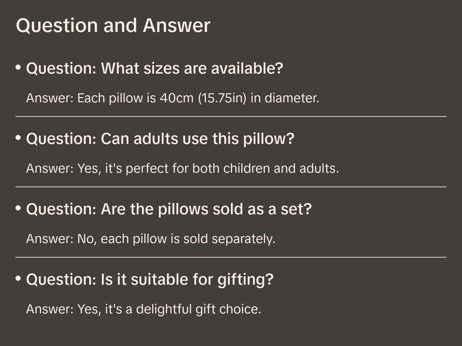Viewport: 462px width, 346px height.
Task: Click the bullet before the sizes question
Action: (18, 67)
